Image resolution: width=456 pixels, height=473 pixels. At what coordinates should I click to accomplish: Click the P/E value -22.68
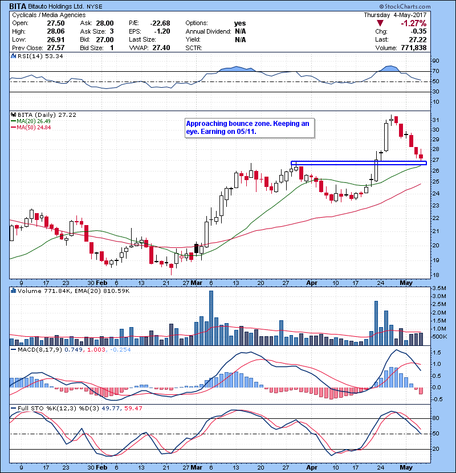(160, 23)
